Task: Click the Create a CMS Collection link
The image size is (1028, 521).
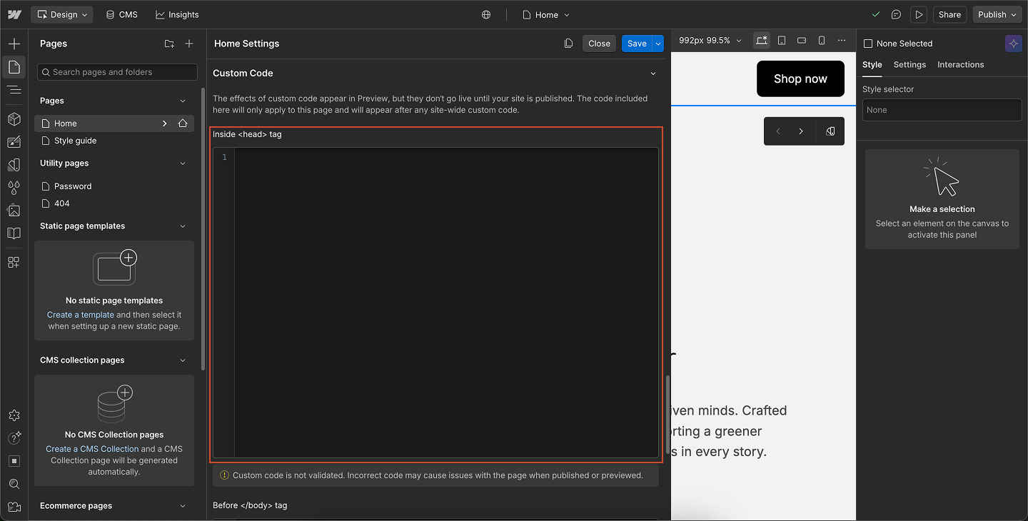Action: coord(92,449)
